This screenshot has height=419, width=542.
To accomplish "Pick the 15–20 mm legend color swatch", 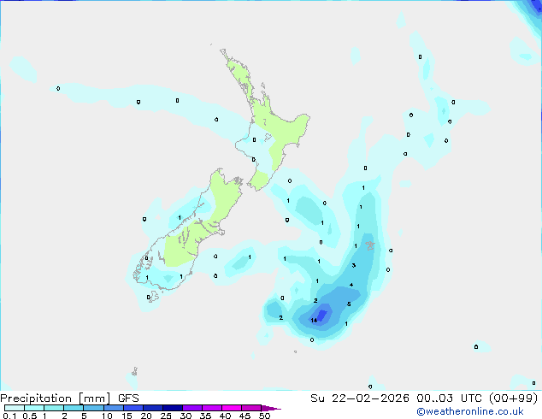I will 133,408.
